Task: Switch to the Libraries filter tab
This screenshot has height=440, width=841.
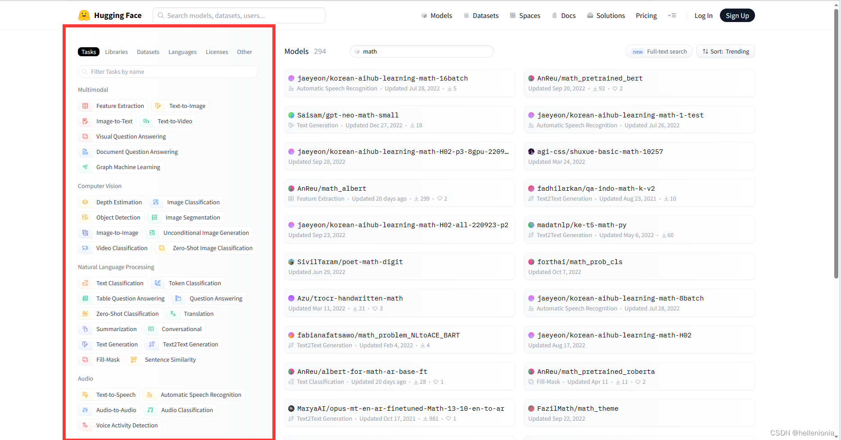Action: coord(117,52)
